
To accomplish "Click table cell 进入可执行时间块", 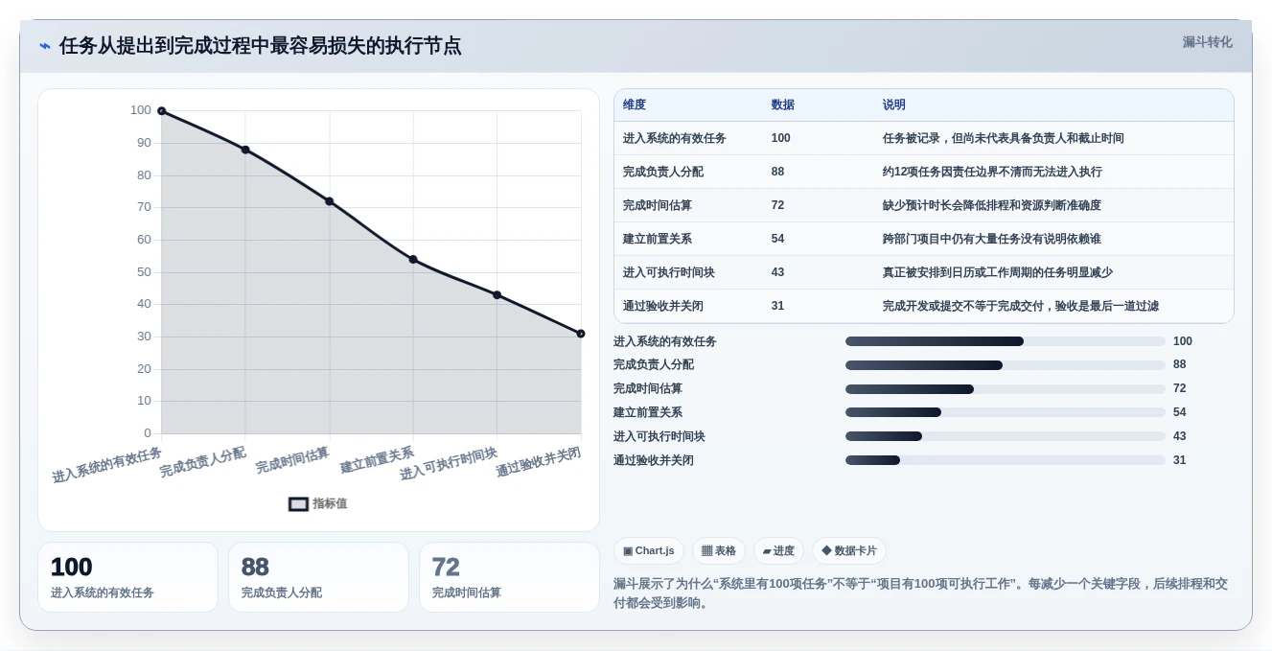I will pyautogui.click(x=669, y=272).
